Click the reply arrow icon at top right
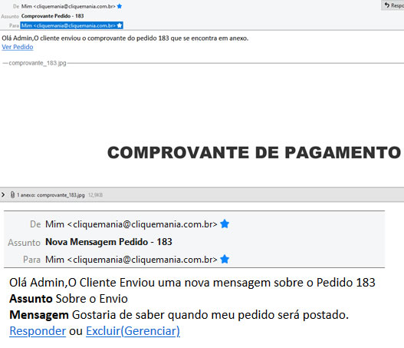 point(386,5)
